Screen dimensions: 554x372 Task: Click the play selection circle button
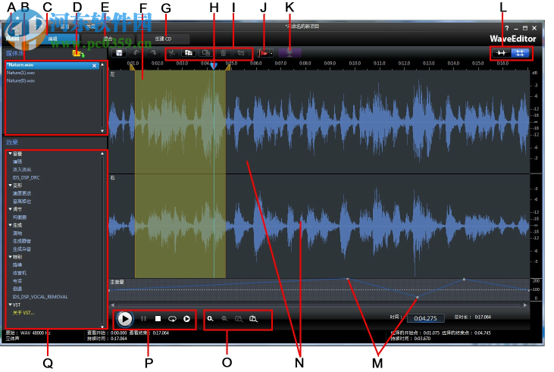(187, 319)
